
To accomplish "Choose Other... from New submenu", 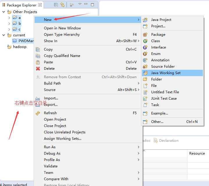I will (x=172, y=122).
